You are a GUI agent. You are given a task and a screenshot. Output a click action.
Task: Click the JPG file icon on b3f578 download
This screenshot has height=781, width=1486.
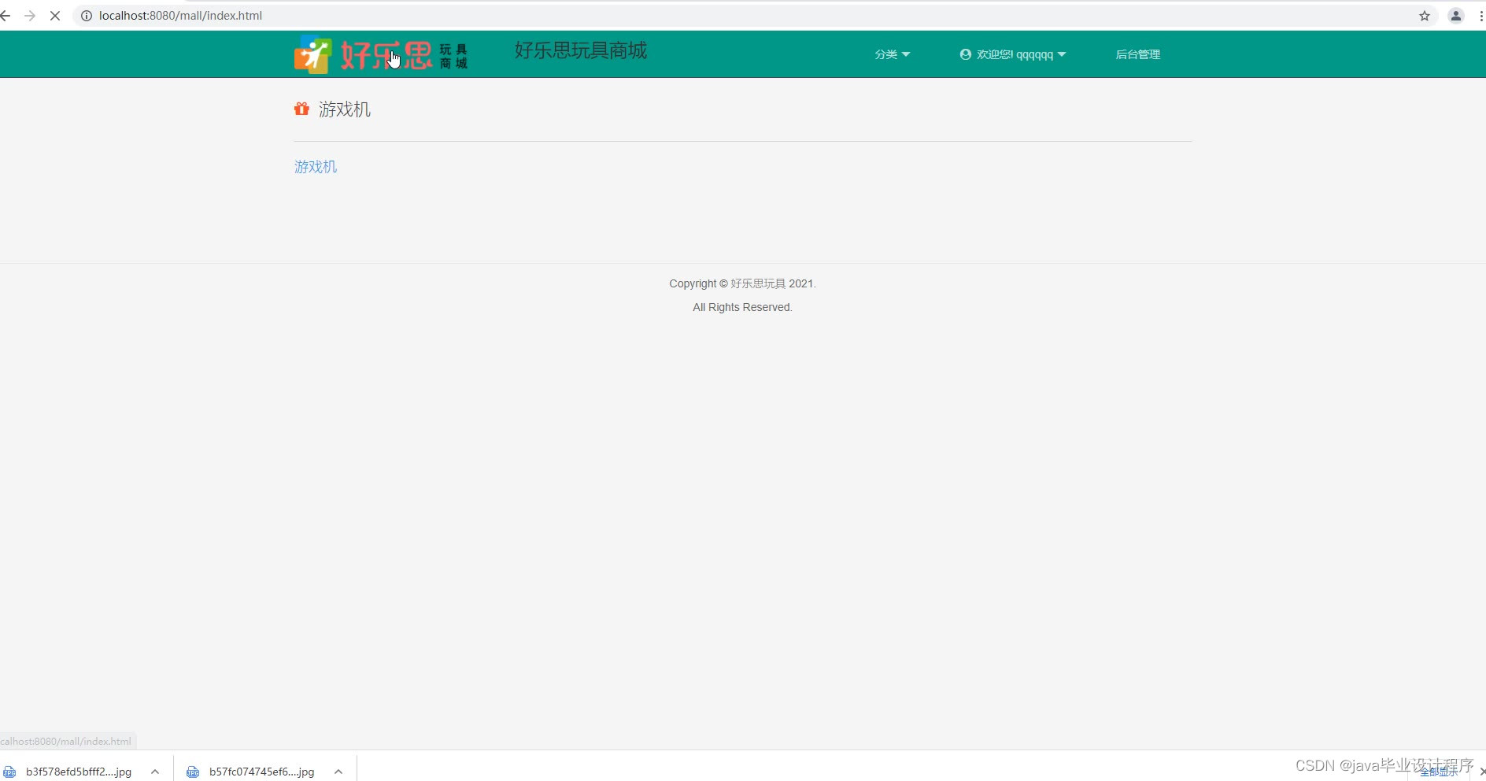pyautogui.click(x=10, y=772)
